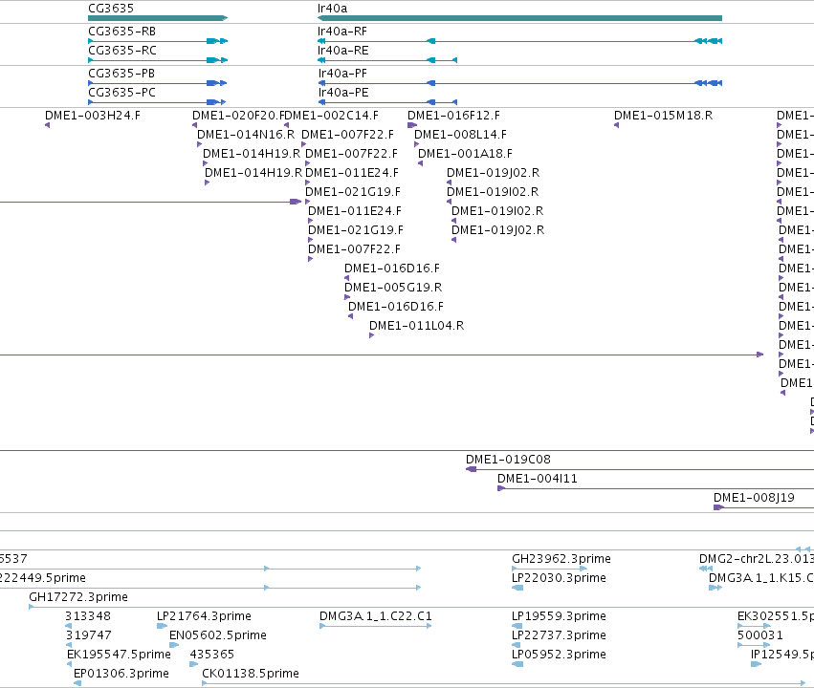
Task: Select the LP22737.3prime EST label
Action: (x=560, y=635)
